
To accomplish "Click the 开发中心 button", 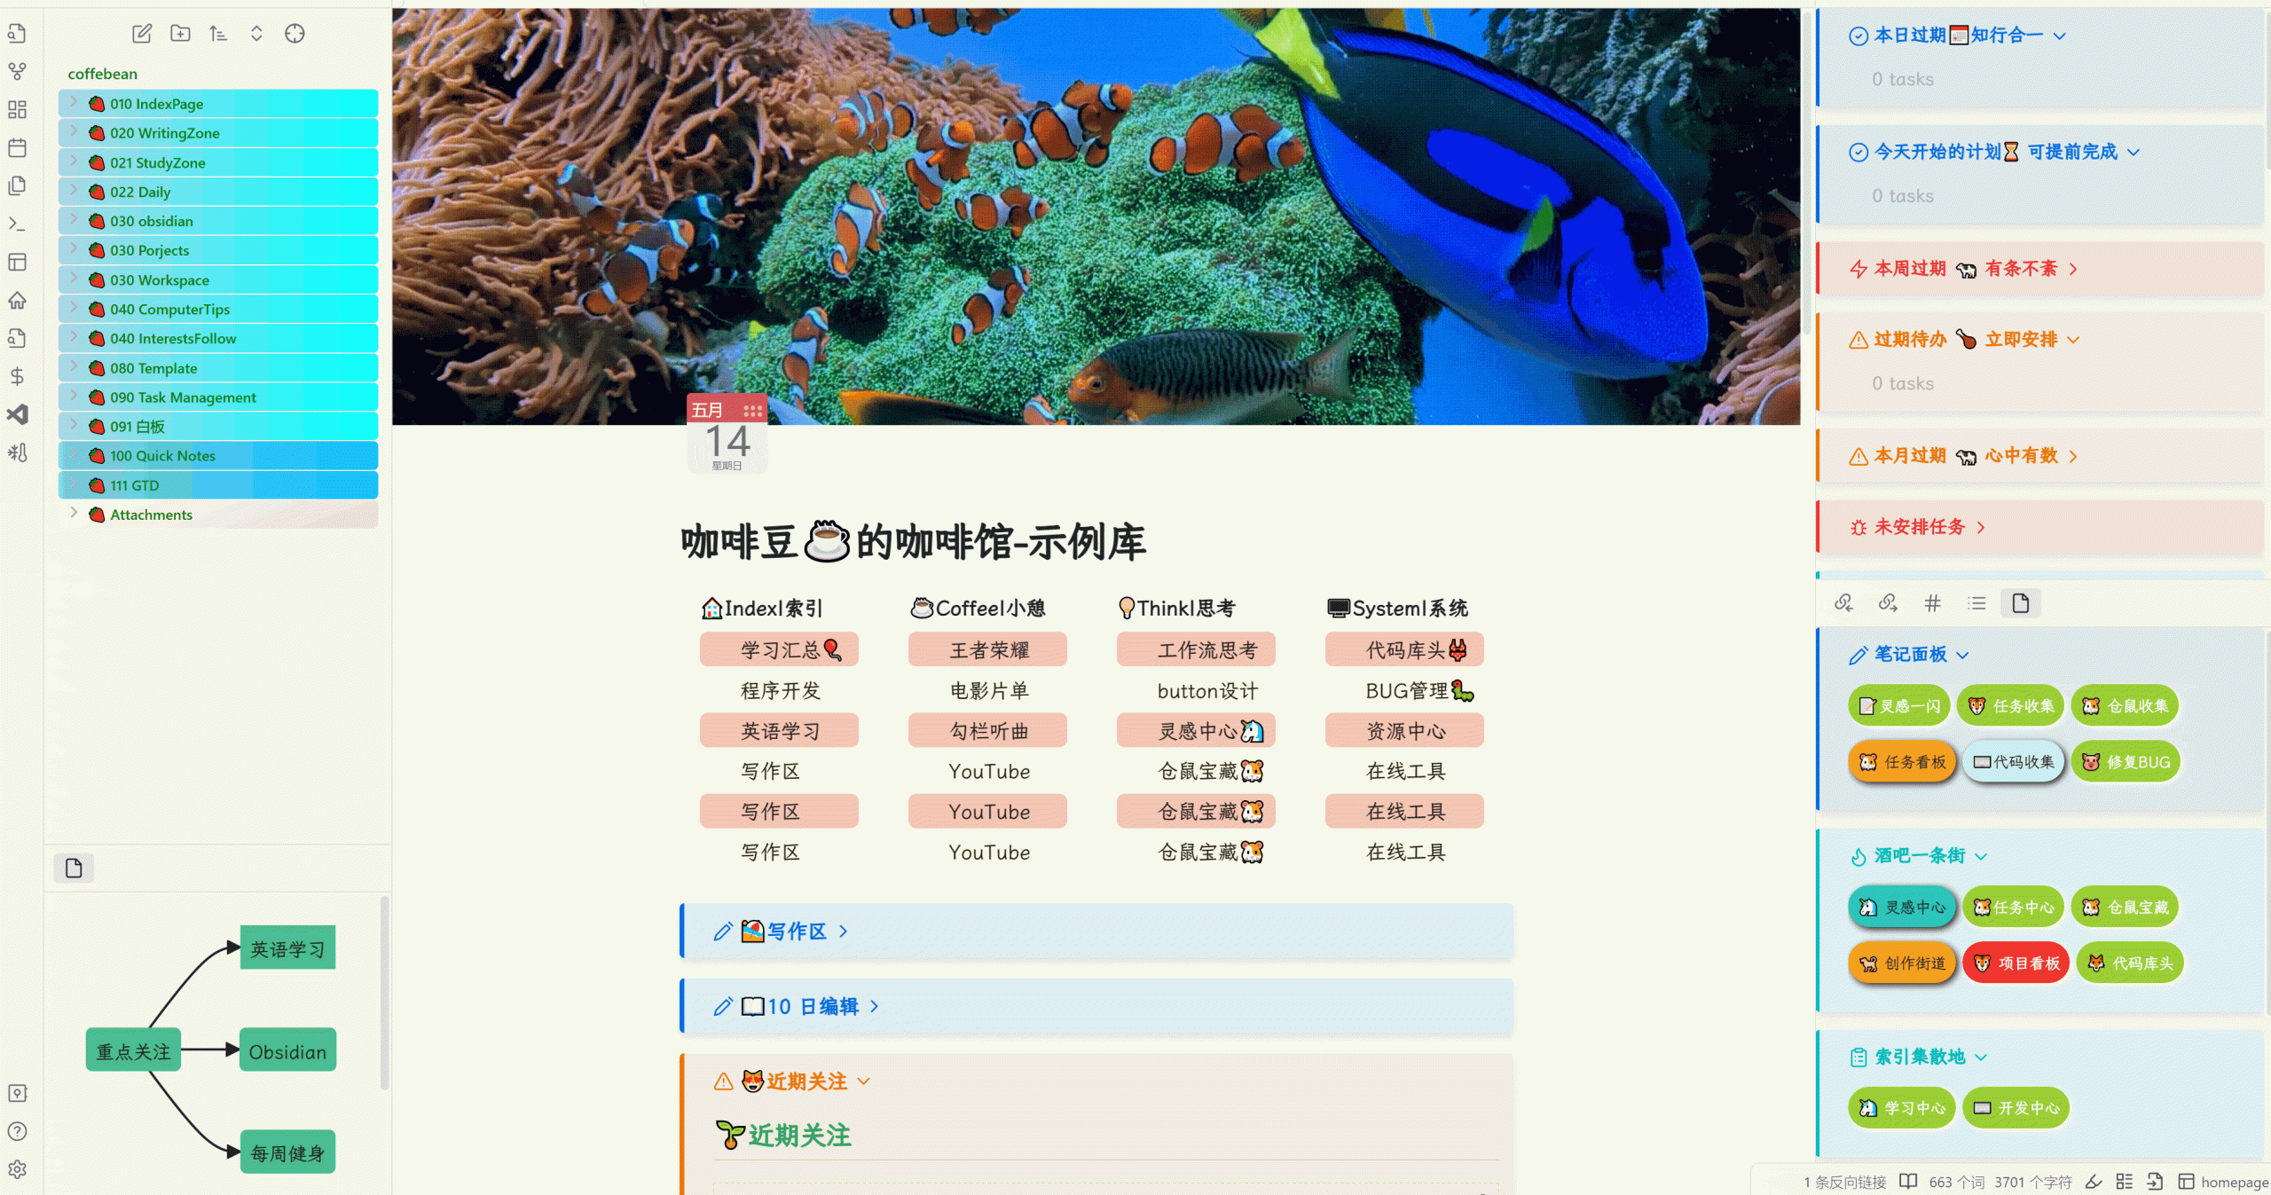I will coord(2016,1108).
